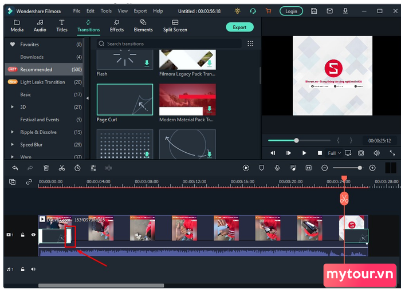Mute audio track 1 speaker

click(x=33, y=269)
